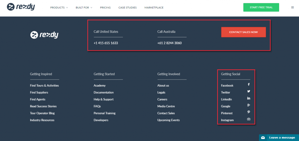Click the Google Plus icon
This screenshot has height=141, width=299.
tap(249, 105)
